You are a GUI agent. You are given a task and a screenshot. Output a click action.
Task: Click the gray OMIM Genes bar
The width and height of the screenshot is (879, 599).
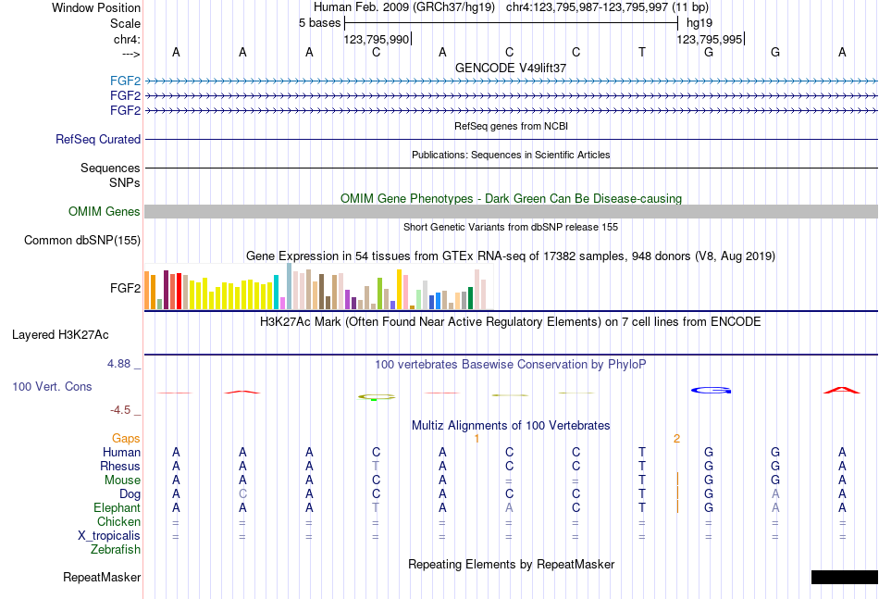tap(511, 211)
